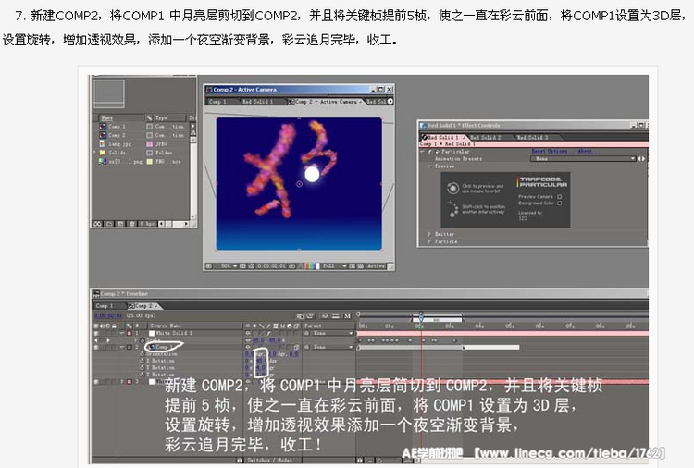The width and height of the screenshot is (694, 468).
Task: Take a snapshot with the camera icon
Action: [292, 266]
